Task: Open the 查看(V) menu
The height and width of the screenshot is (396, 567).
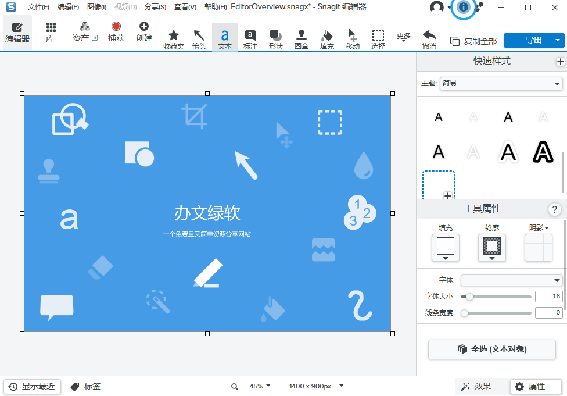Action: coord(185,7)
